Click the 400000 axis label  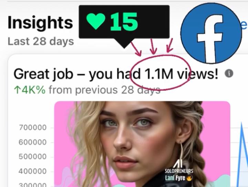coord(33,171)
